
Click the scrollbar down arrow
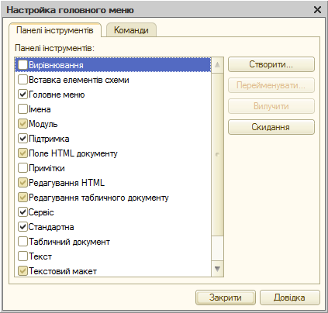pos(217,269)
